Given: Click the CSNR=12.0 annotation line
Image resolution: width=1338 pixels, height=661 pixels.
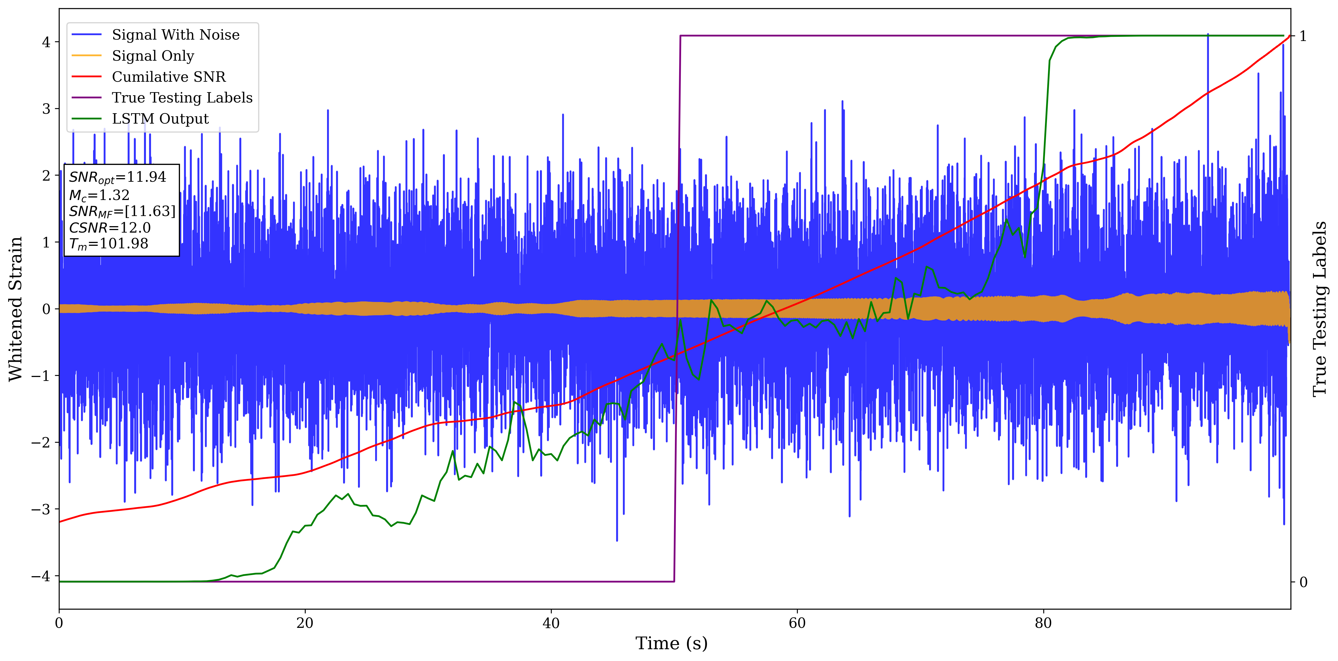Looking at the screenshot, I should [110, 228].
